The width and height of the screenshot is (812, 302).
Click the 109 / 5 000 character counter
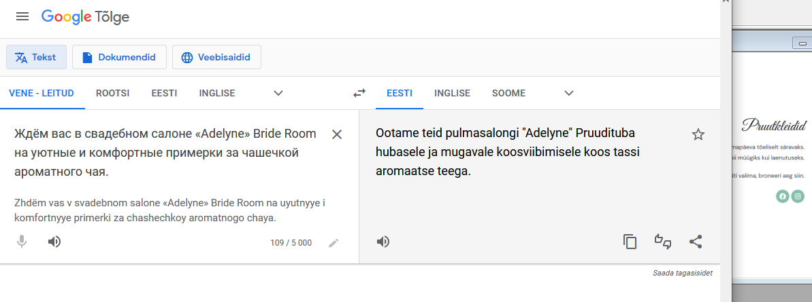(x=291, y=243)
